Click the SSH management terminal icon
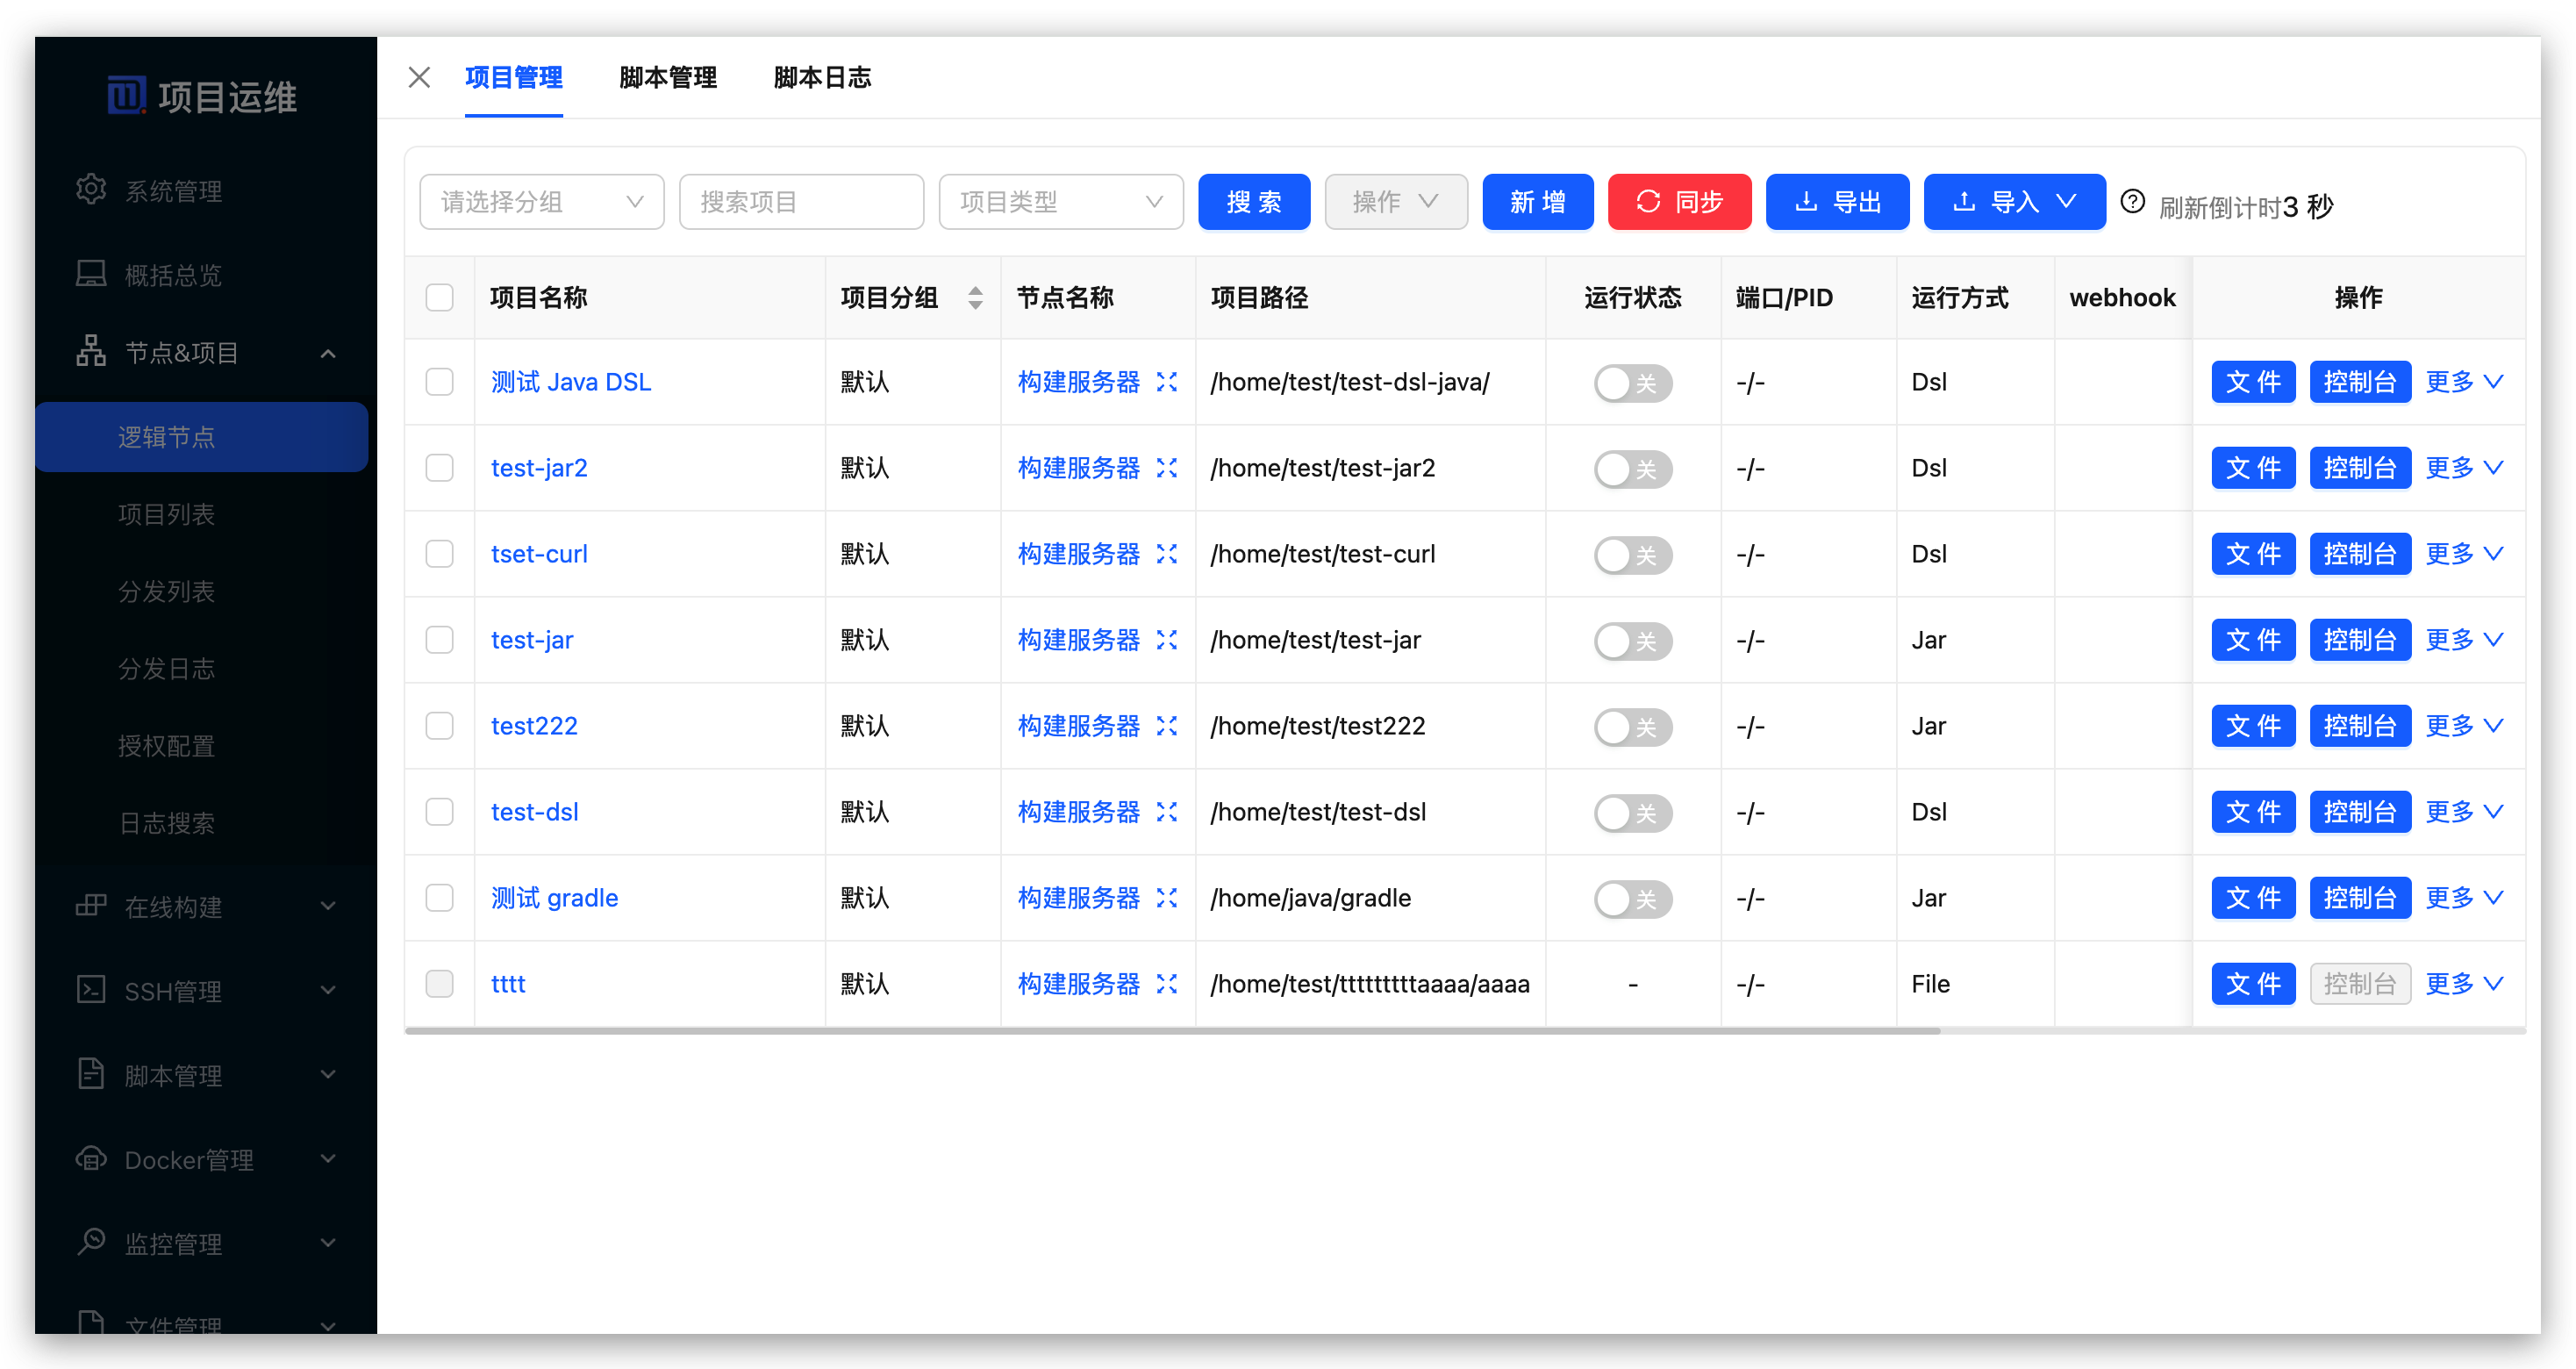Screen dimensions: 2576x1369 pos(91,989)
